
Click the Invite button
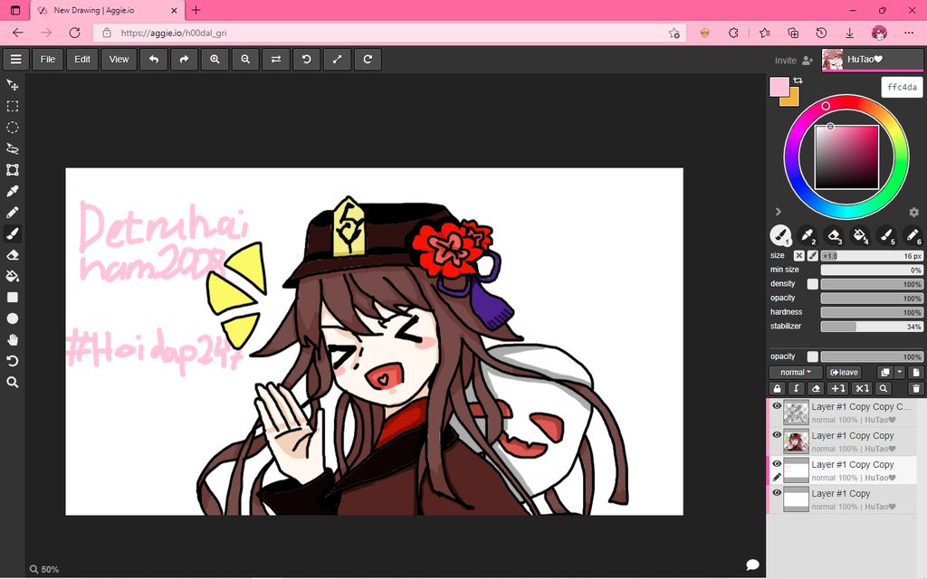[794, 61]
